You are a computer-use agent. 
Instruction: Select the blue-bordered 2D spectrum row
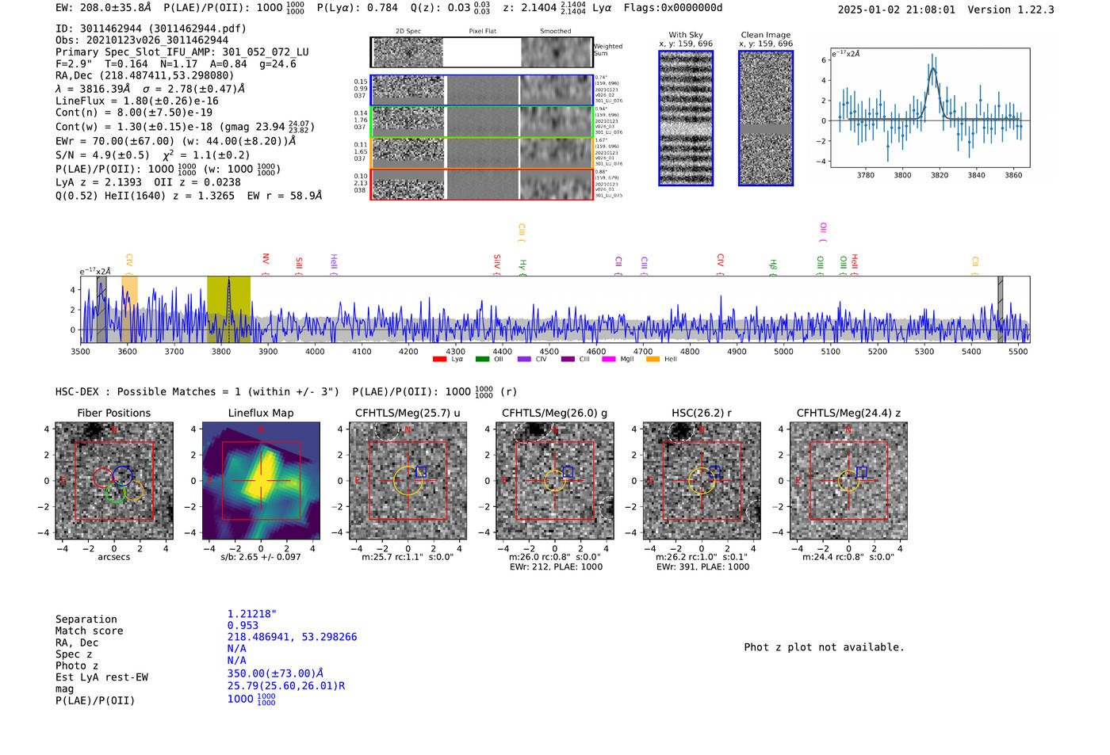coord(482,90)
